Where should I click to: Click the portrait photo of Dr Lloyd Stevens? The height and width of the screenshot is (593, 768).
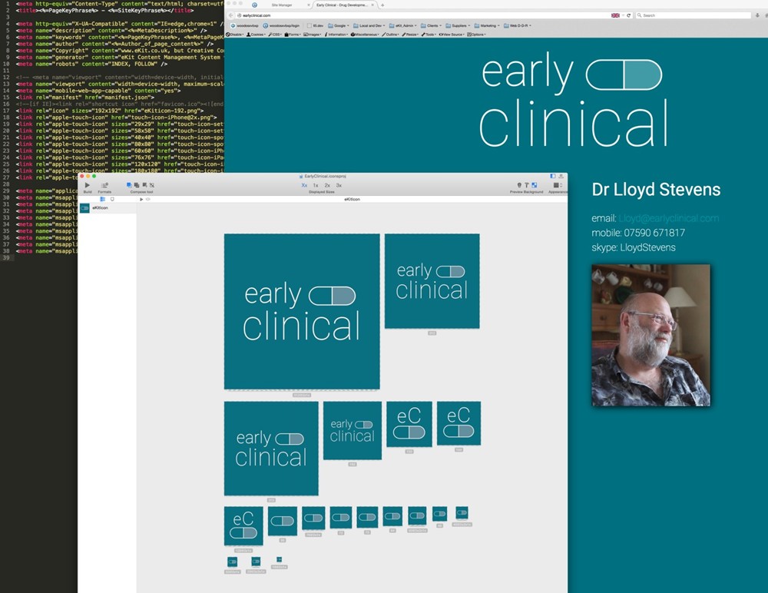click(651, 335)
